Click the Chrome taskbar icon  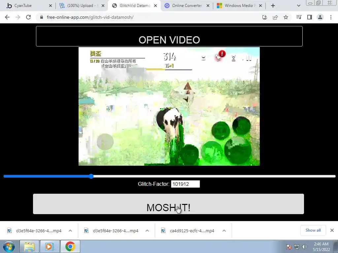click(x=70, y=246)
